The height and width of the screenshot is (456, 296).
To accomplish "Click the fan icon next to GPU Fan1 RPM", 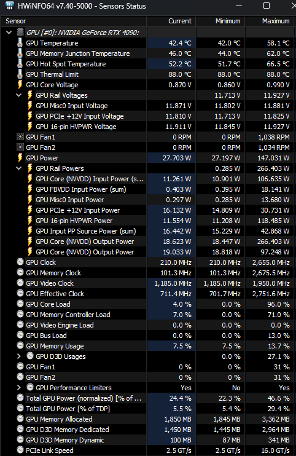I will click(x=20, y=136).
